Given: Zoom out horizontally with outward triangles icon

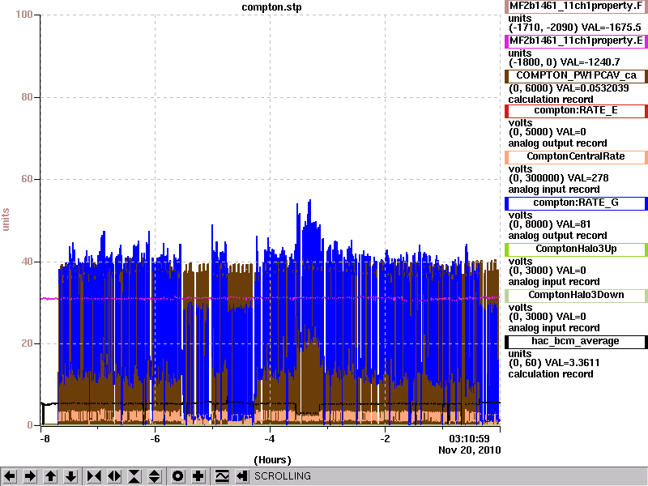Looking at the screenshot, I should pos(114,476).
